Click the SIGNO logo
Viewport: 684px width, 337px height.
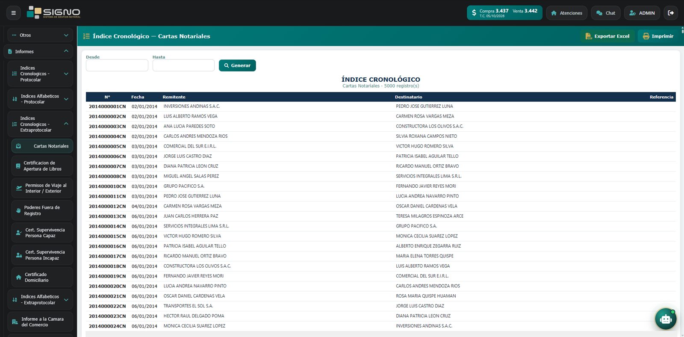[53, 12]
